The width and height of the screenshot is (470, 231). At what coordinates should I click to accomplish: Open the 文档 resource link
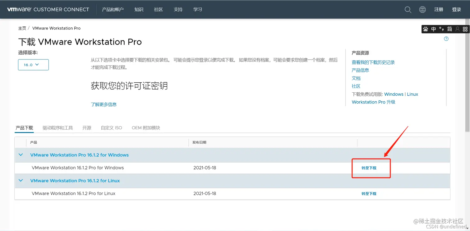click(356, 78)
